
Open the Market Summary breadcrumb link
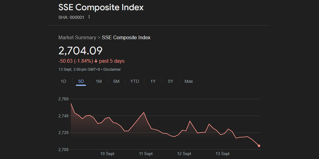tap(77, 38)
